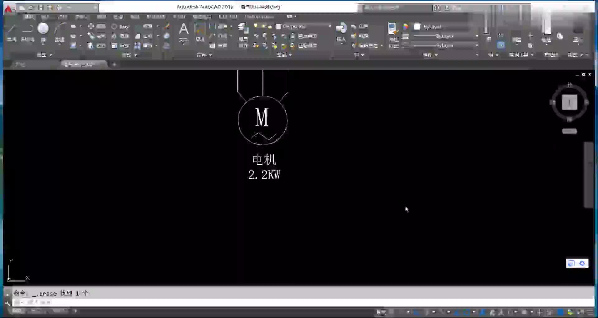Expand the 图层 (Layers) panel

[x=284, y=55]
